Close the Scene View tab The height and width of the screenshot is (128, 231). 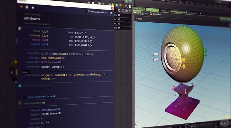[145, 9]
